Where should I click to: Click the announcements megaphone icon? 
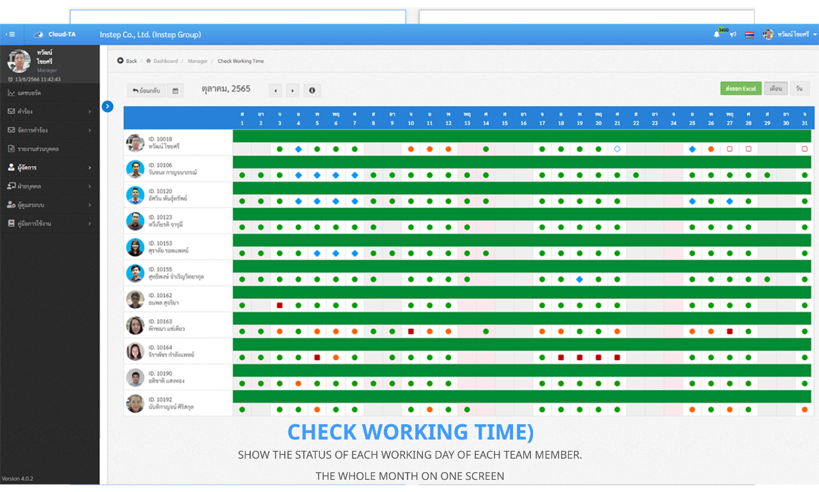click(x=733, y=35)
